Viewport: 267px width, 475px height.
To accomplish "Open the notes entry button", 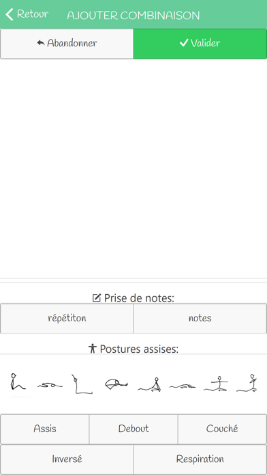I will click(200, 319).
